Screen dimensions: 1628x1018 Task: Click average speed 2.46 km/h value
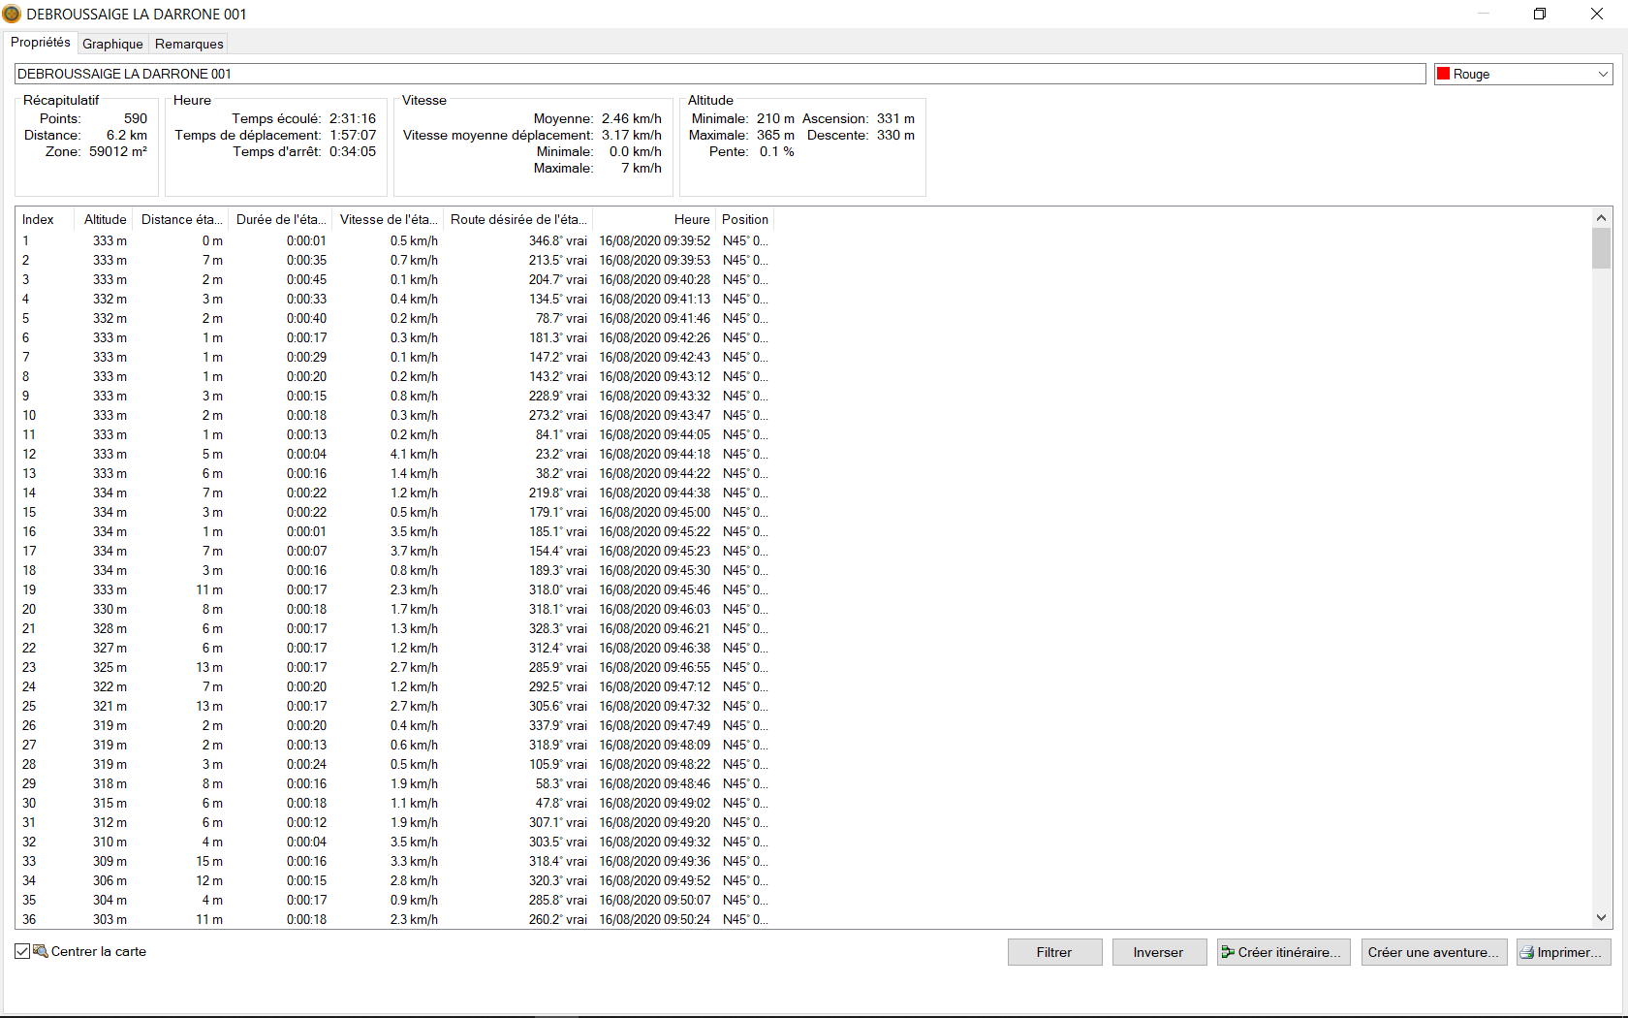(632, 118)
